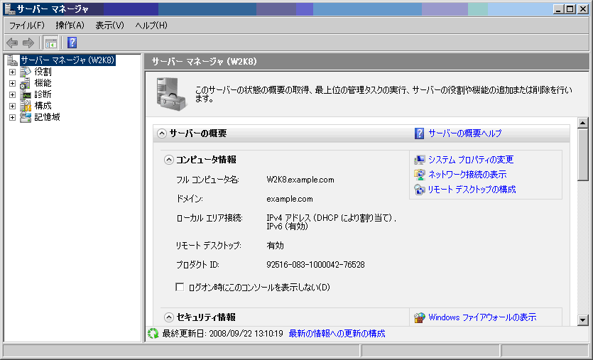This screenshot has width=593, height=360.
Task: Select the 構成 tree item label
Action: click(x=43, y=106)
